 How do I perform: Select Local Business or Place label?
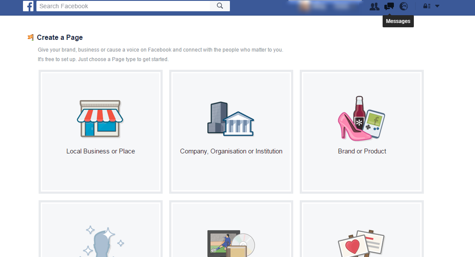coord(101,151)
